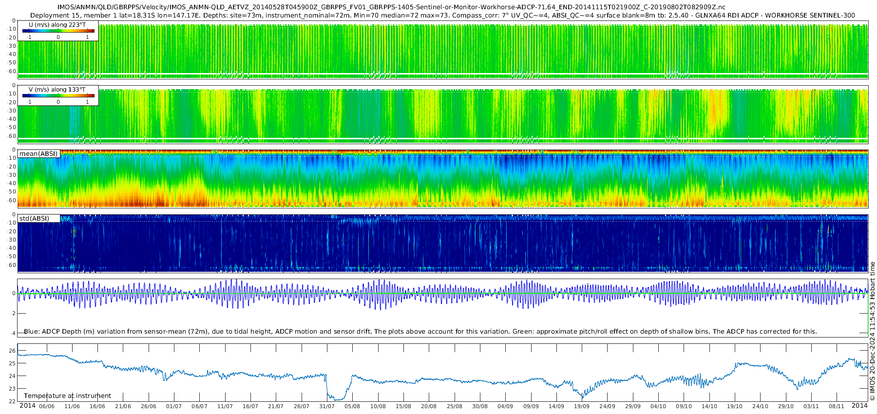Viewport: 877px width, 414px height.
Task: Select the 08/11 date tick on time axis
Action: click(x=836, y=406)
